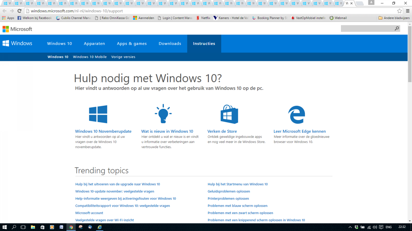Open the Downloads menu item

coord(170,44)
